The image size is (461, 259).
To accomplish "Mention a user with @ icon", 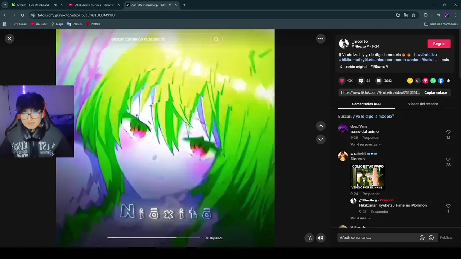I will pyautogui.click(x=422, y=237).
